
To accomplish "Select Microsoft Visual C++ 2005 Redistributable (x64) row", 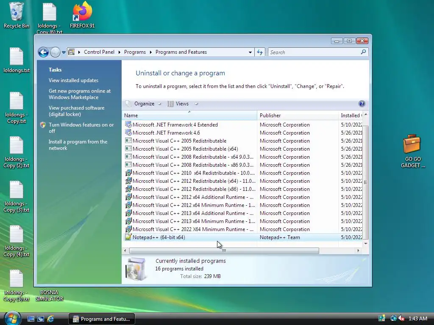I will pyautogui.click(x=242, y=149).
